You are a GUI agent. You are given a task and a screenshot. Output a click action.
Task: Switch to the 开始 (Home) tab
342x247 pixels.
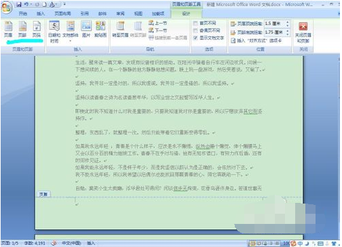pyautogui.click(x=22, y=14)
